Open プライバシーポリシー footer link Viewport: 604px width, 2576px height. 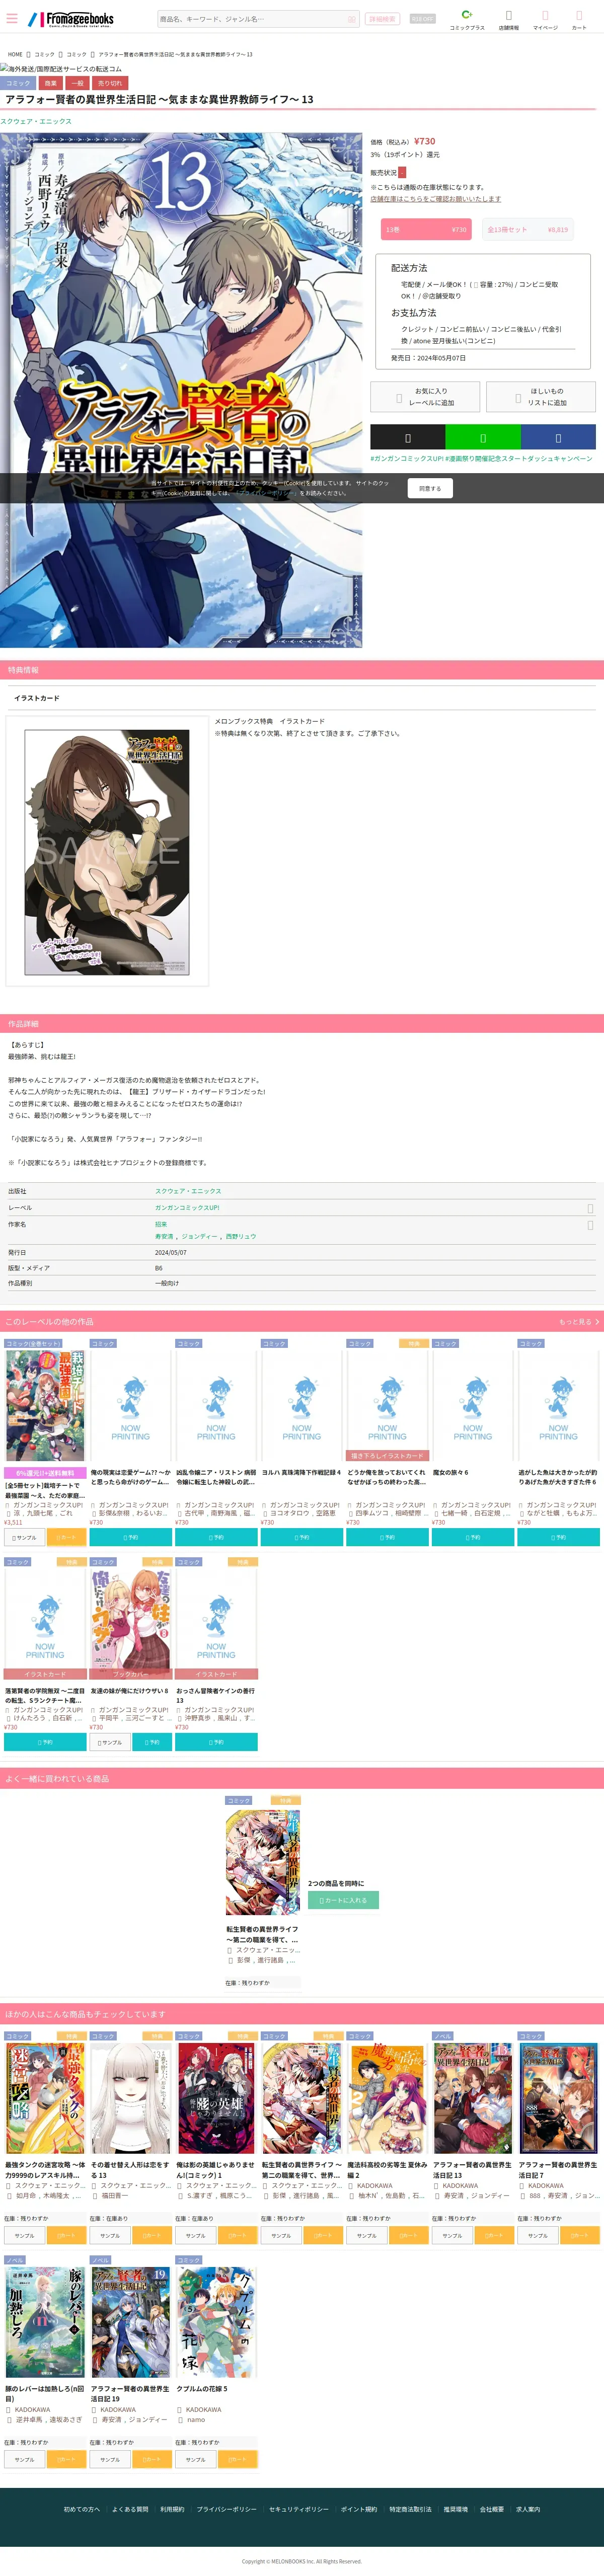[226, 2509]
